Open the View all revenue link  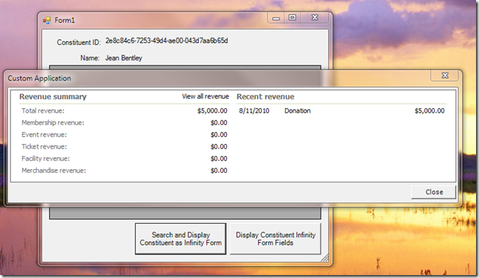206,96
